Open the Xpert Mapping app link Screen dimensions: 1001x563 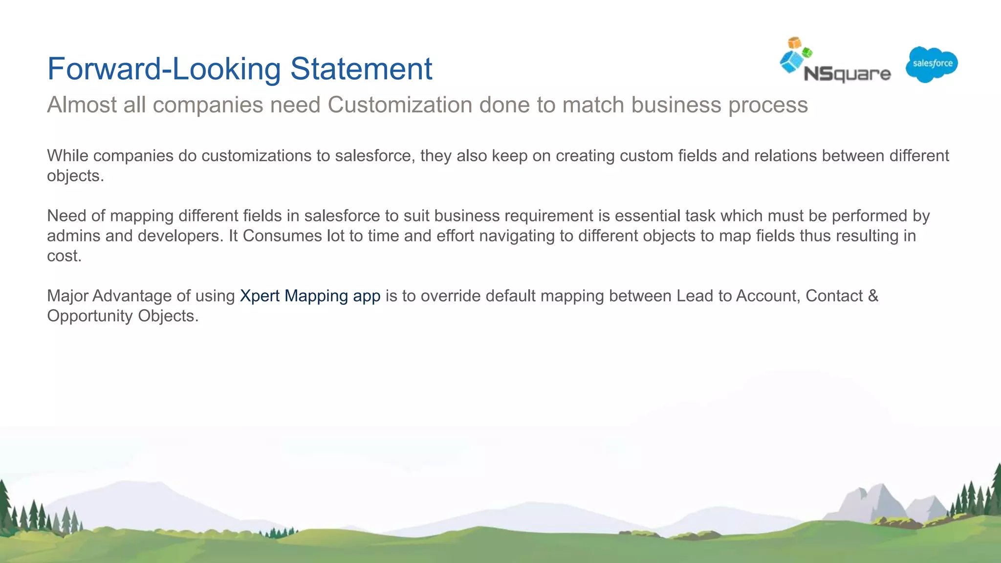coord(310,296)
